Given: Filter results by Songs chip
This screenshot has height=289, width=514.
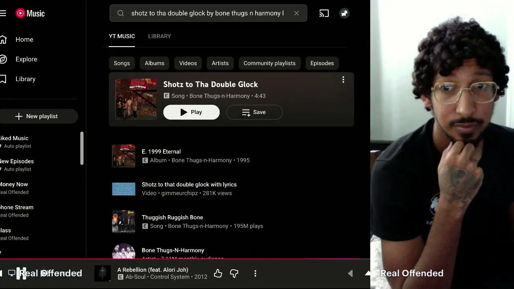Looking at the screenshot, I should point(122,63).
